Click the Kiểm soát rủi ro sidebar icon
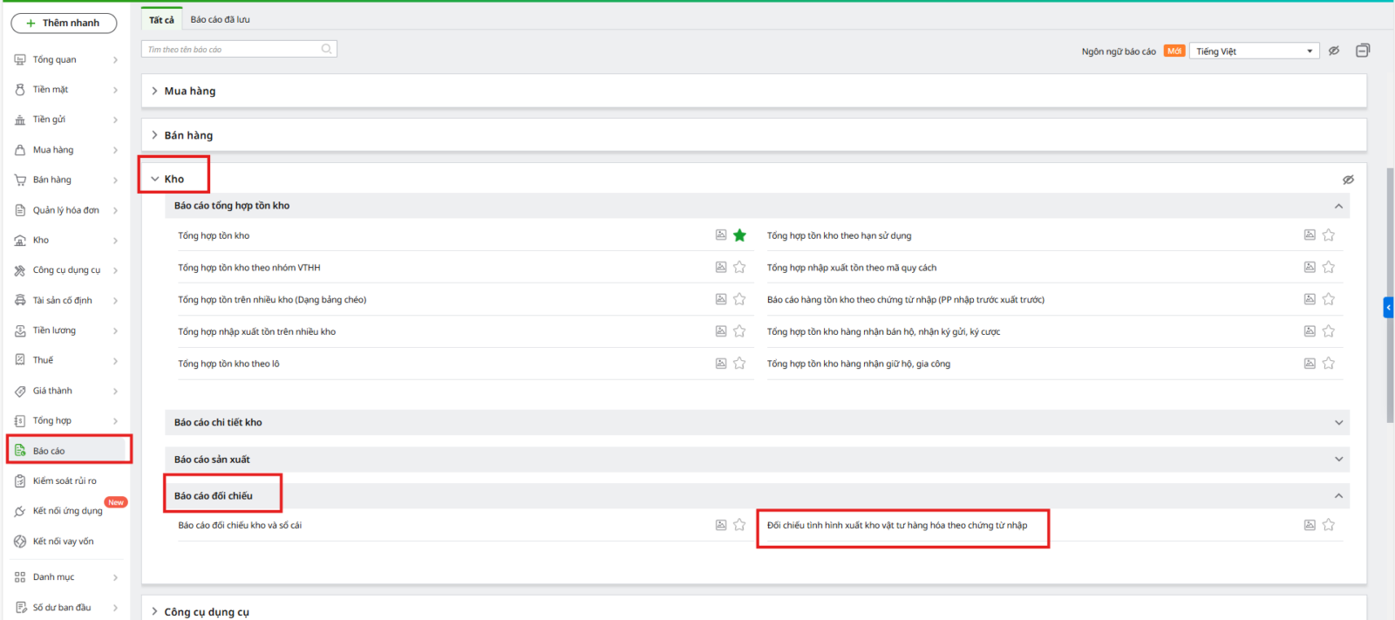The image size is (1395, 620). click(20, 481)
